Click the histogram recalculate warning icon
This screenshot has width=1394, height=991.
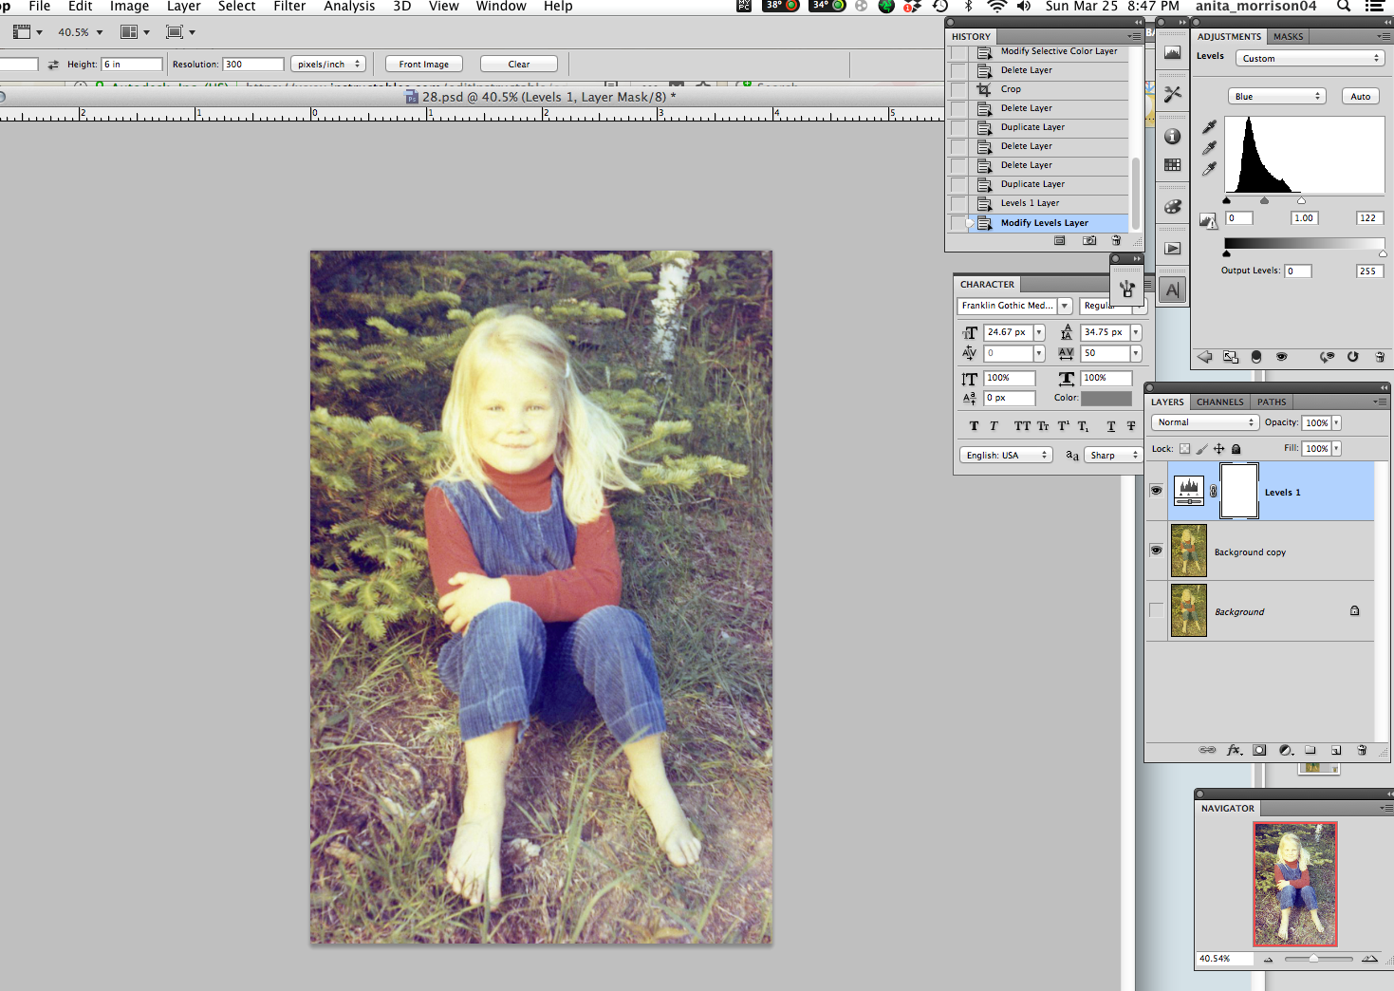coord(1208,220)
